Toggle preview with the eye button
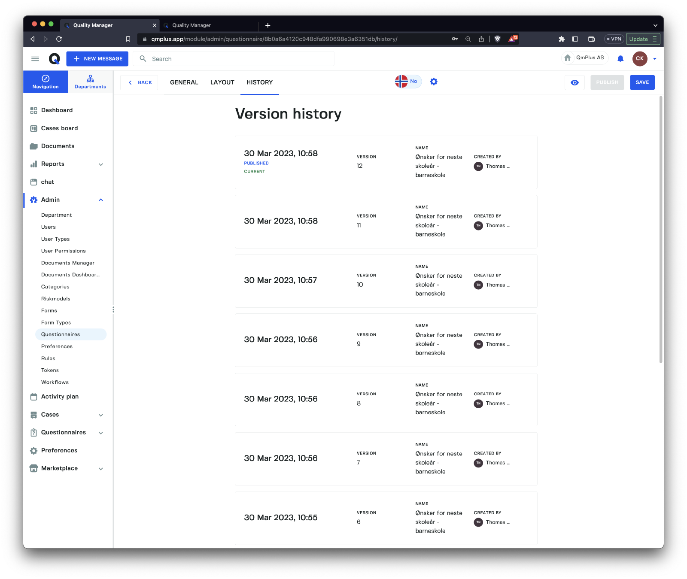The width and height of the screenshot is (687, 579). pyautogui.click(x=575, y=82)
